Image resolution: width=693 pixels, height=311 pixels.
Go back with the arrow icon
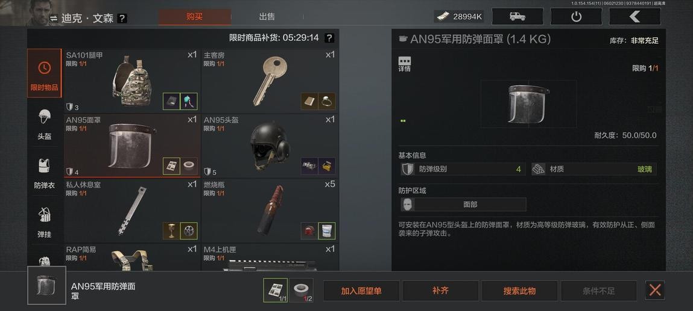pyautogui.click(x=634, y=17)
